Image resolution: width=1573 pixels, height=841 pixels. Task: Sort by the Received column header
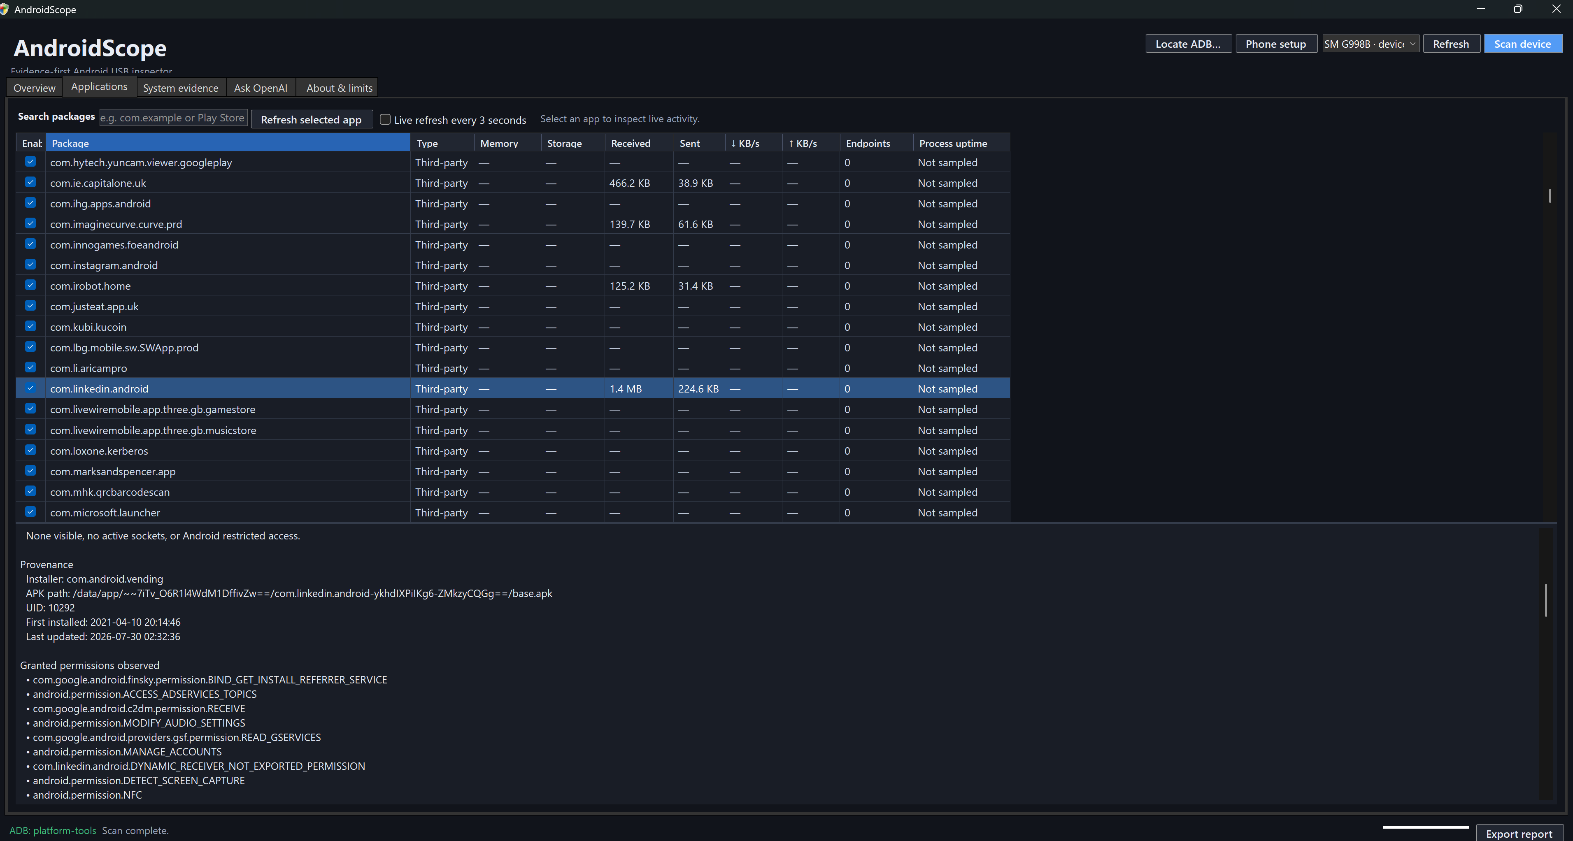(x=639, y=143)
